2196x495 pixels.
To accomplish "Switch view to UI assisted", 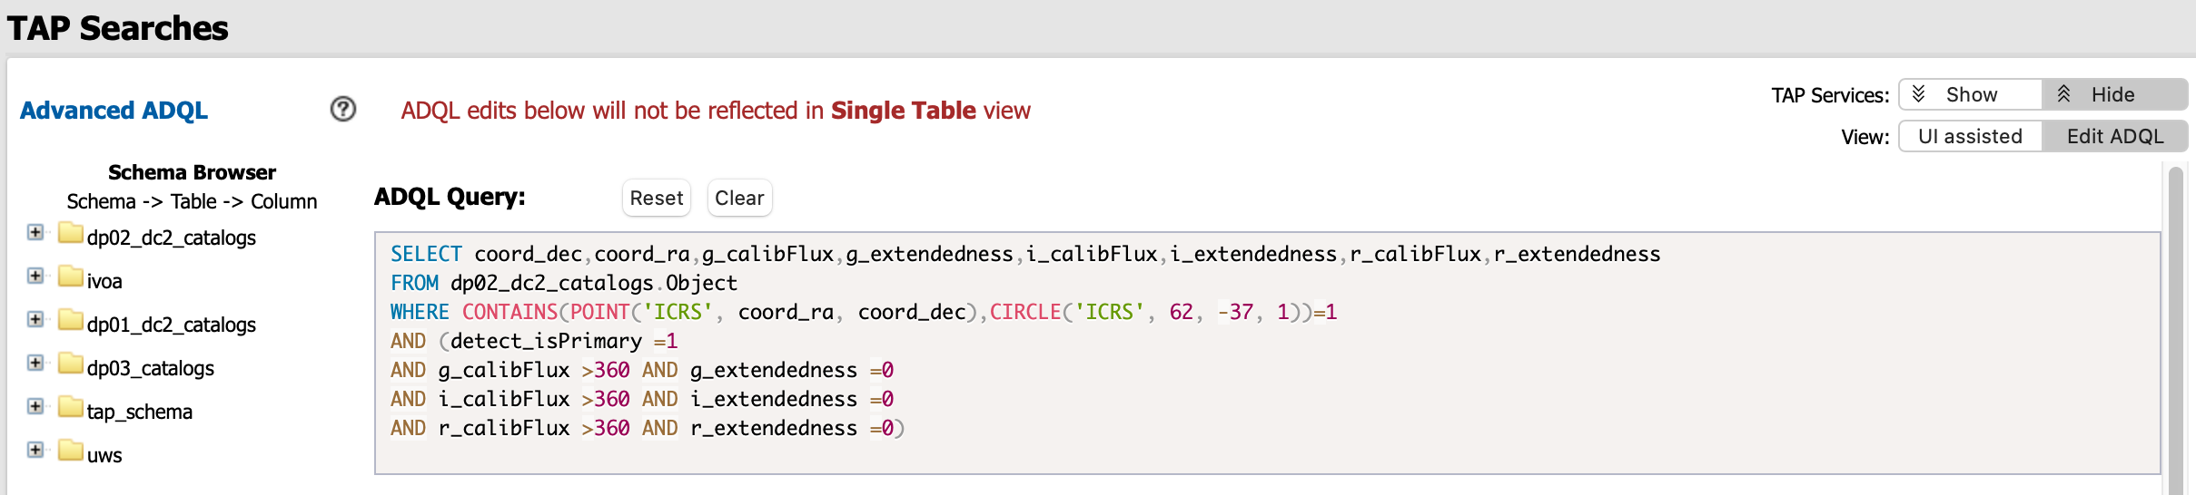I will (x=1970, y=136).
